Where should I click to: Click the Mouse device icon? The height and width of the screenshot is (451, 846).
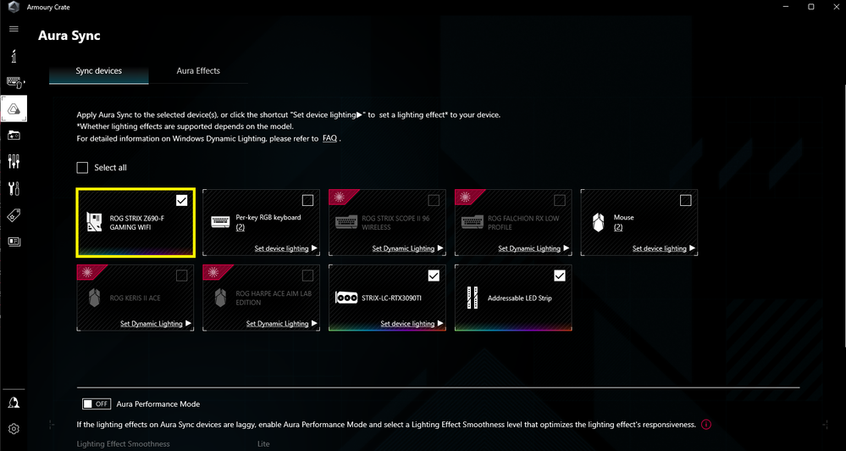point(598,222)
